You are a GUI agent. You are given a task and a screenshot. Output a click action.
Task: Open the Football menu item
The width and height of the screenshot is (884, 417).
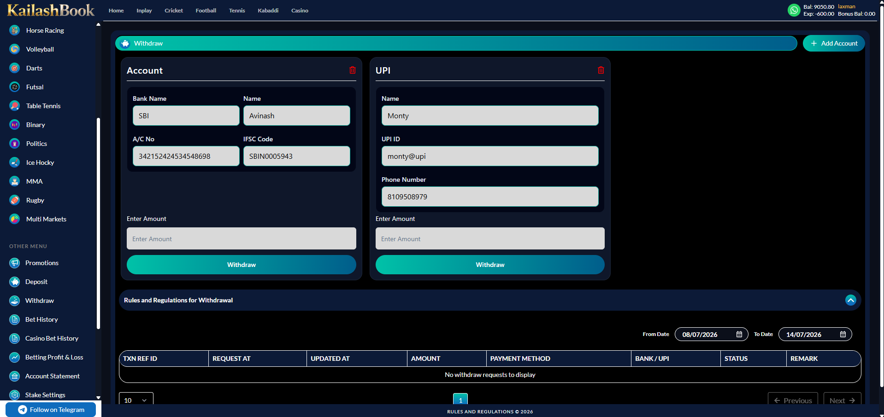click(206, 11)
